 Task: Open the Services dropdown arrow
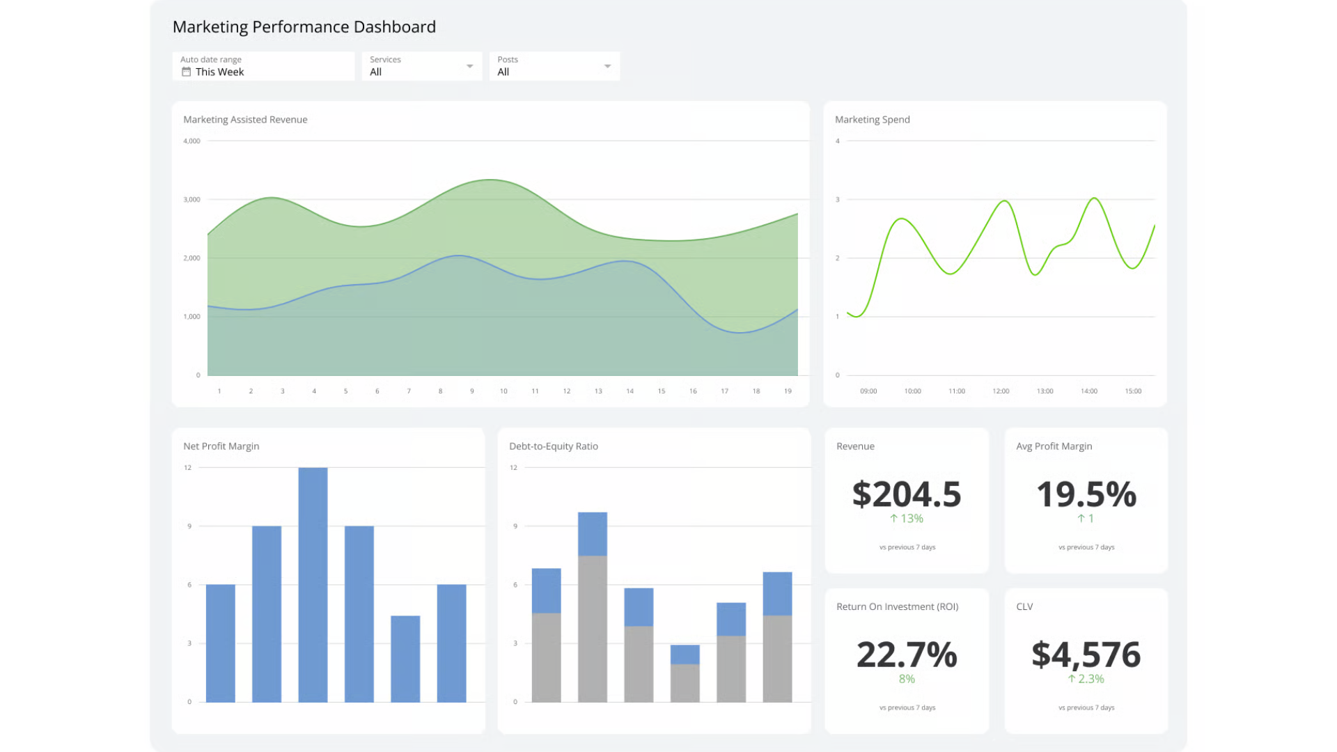point(471,65)
